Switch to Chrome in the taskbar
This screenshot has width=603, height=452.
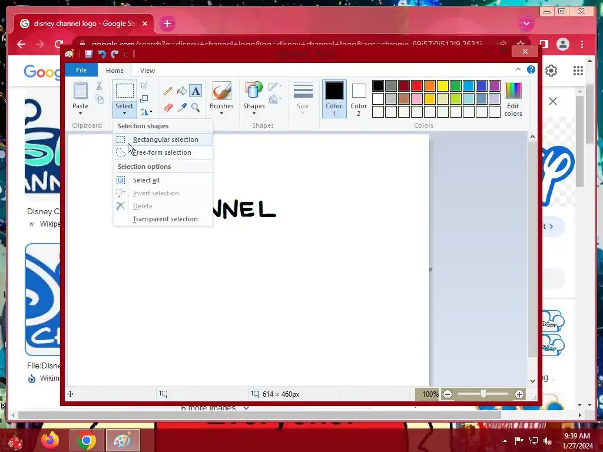click(x=86, y=440)
